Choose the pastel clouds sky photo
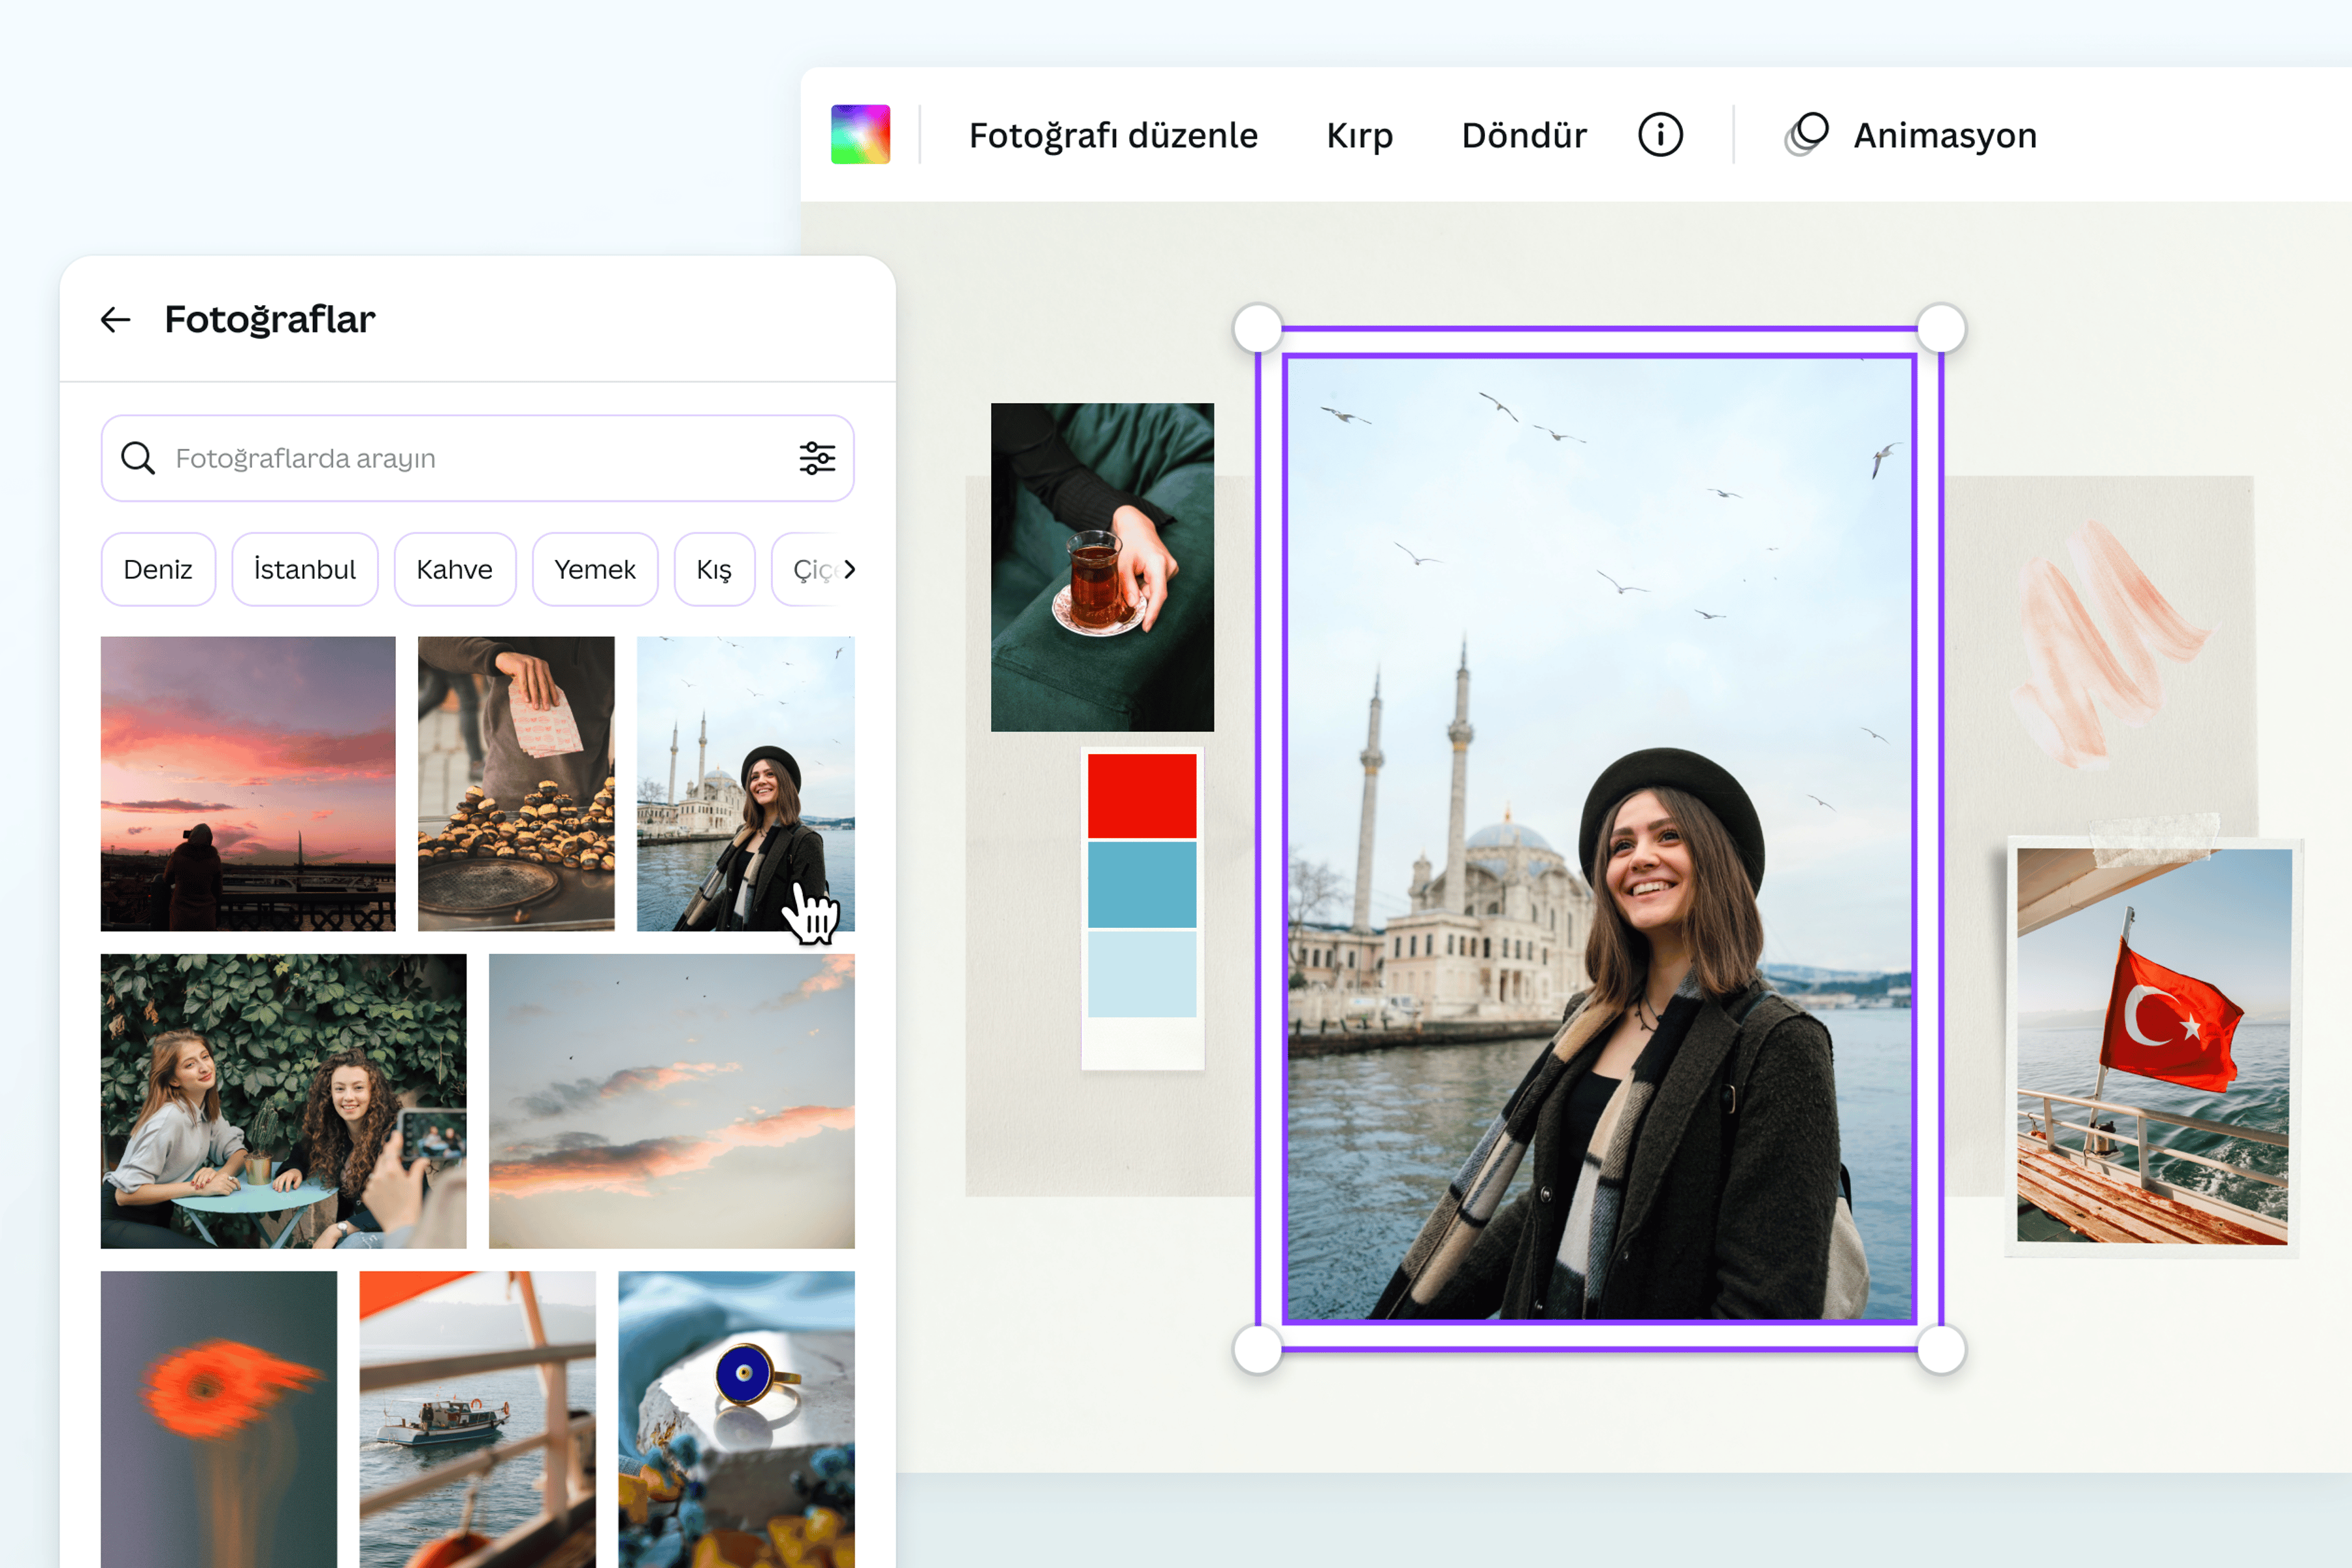Screen dimensions: 2352x1568 point(672,1101)
